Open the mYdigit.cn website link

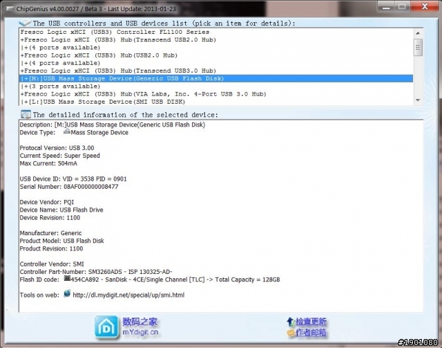pyautogui.click(x=140, y=332)
